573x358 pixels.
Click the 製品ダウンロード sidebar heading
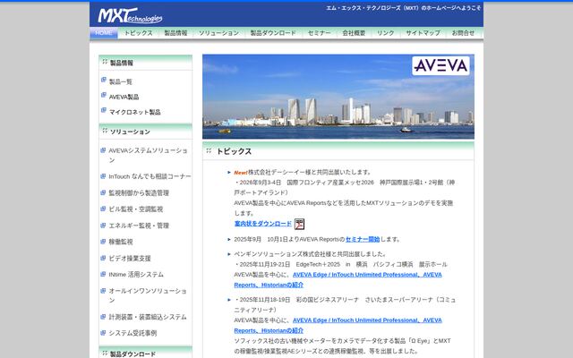pyautogui.click(x=133, y=354)
